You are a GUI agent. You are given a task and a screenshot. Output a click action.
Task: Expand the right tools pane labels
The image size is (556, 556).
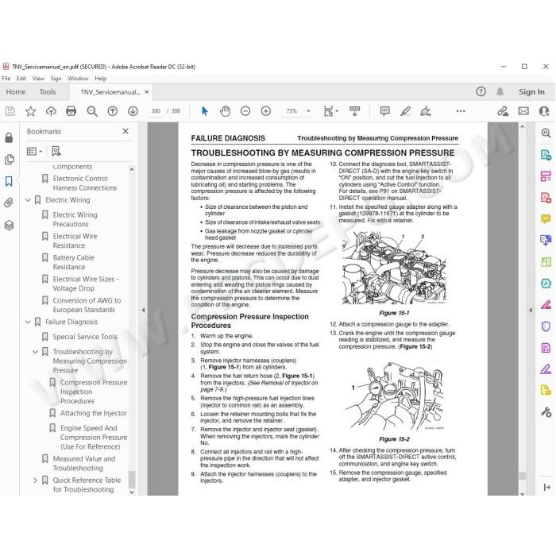(546, 488)
